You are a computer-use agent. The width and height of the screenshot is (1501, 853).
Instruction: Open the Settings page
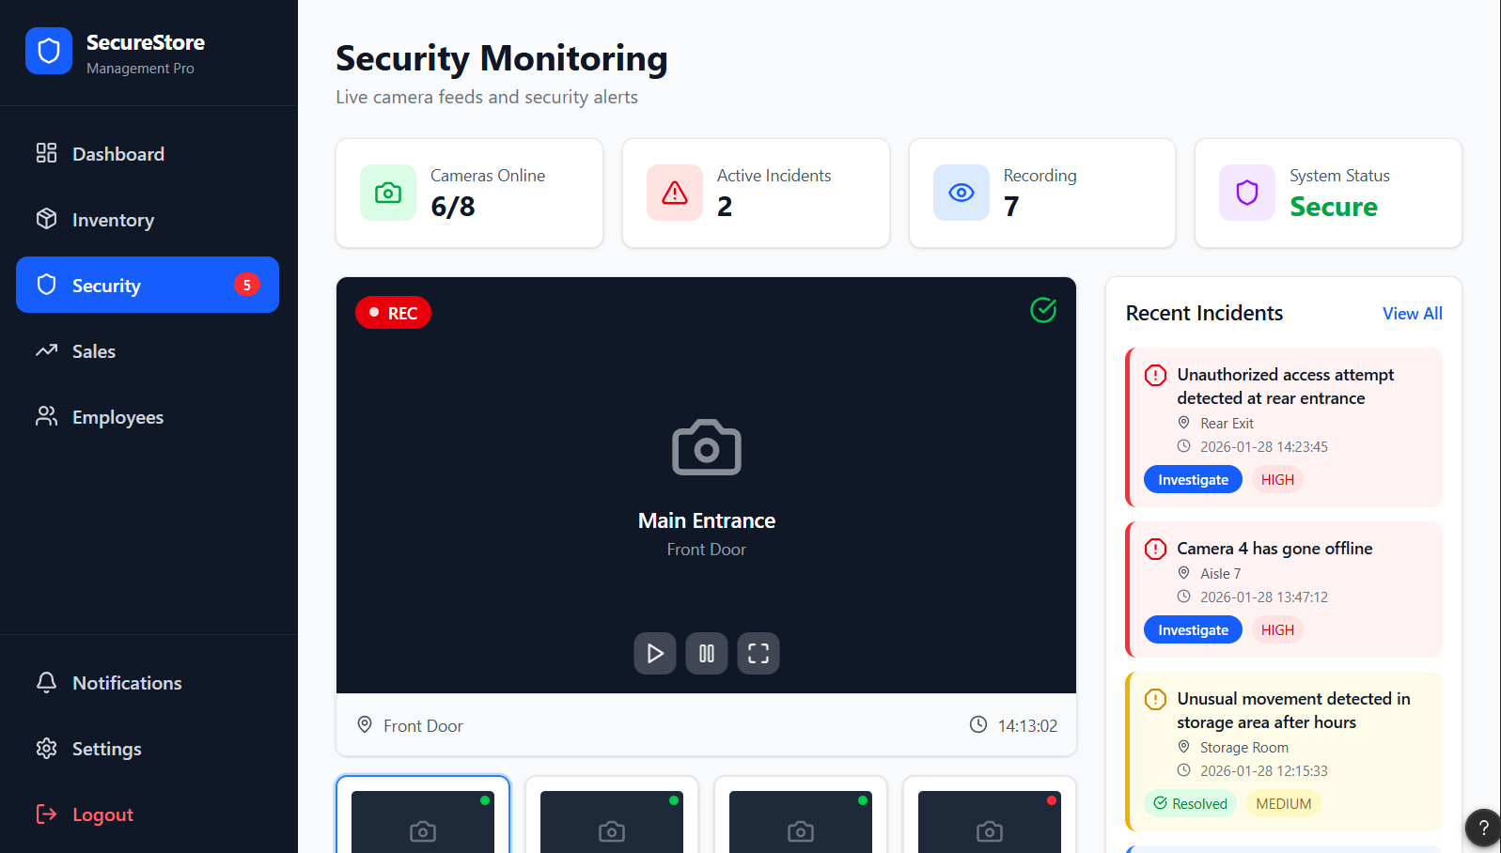tap(148, 749)
